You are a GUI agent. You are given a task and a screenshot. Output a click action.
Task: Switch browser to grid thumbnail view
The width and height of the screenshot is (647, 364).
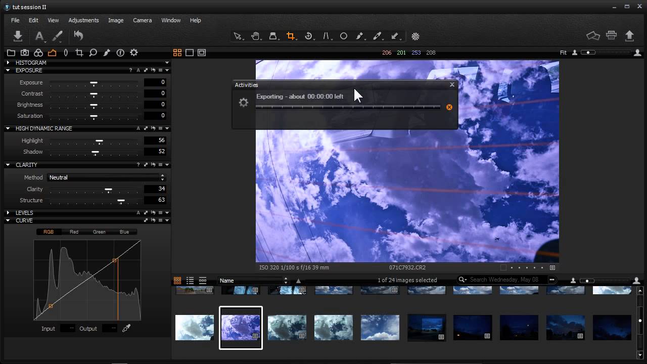click(177, 281)
